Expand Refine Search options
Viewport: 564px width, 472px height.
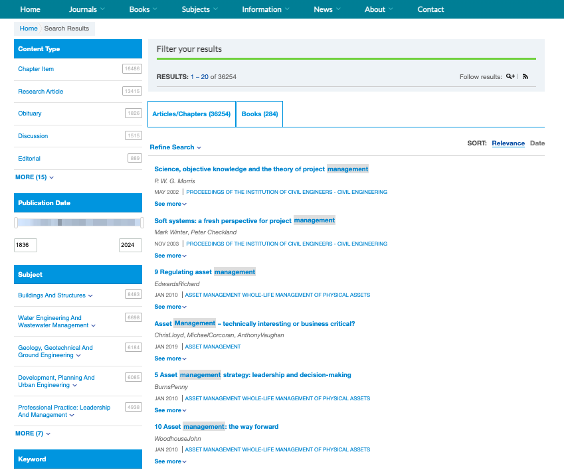coord(175,147)
